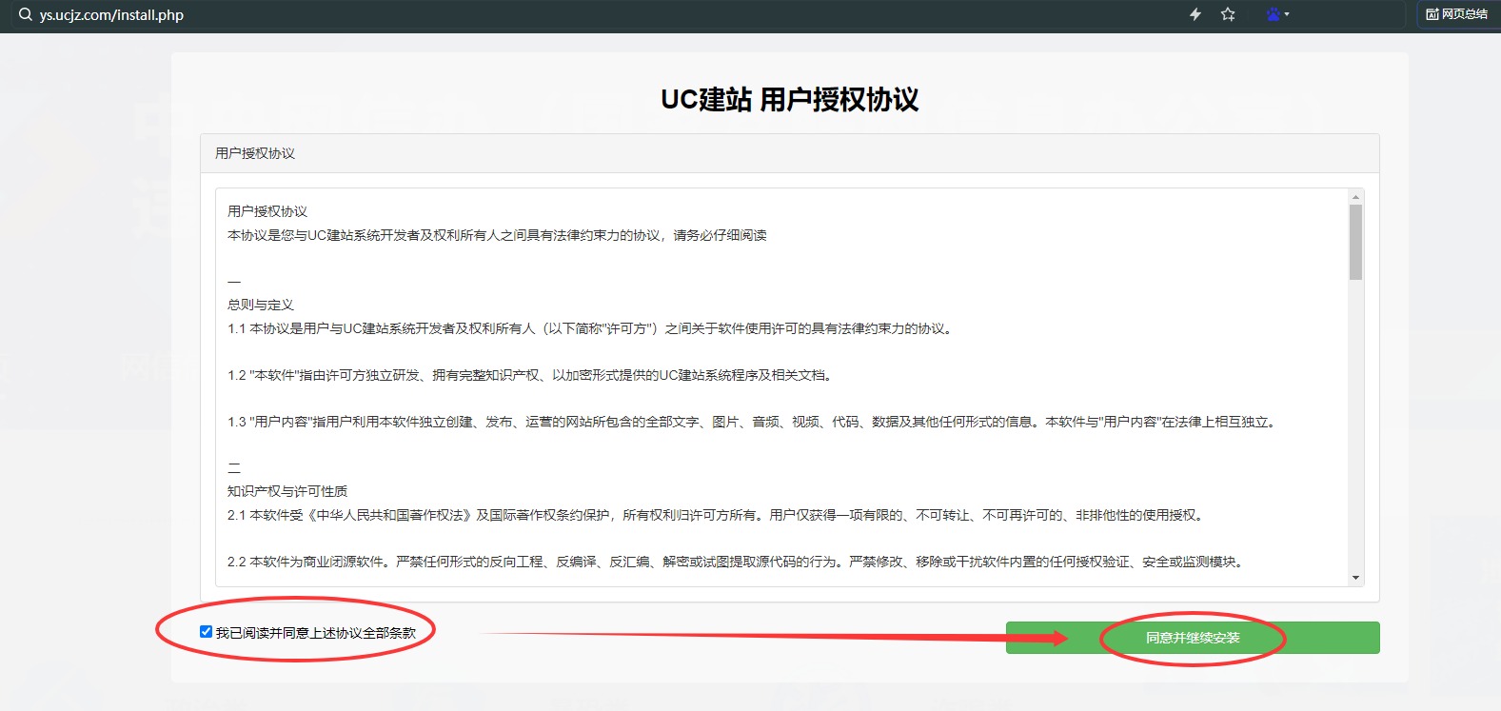Toggle the 我已阅读并同意上述协议全部条款 checkbox
Screen dimensions: 1501x711
coord(206,631)
